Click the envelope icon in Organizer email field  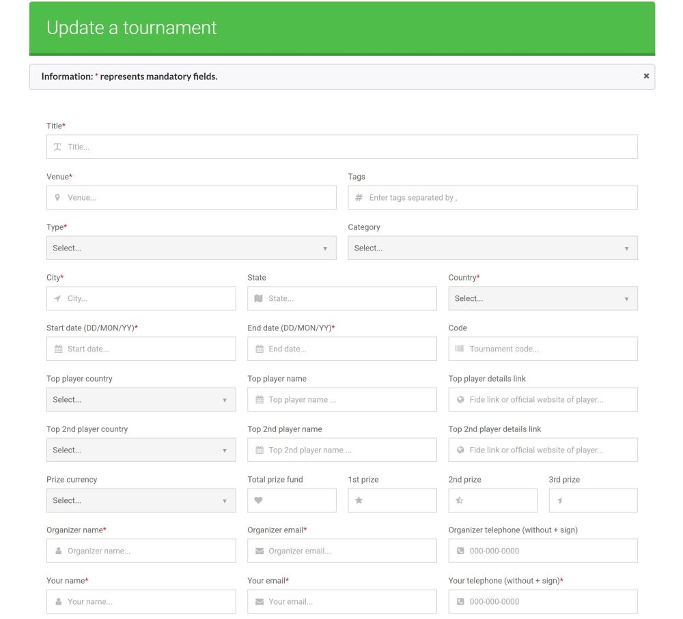(x=259, y=551)
